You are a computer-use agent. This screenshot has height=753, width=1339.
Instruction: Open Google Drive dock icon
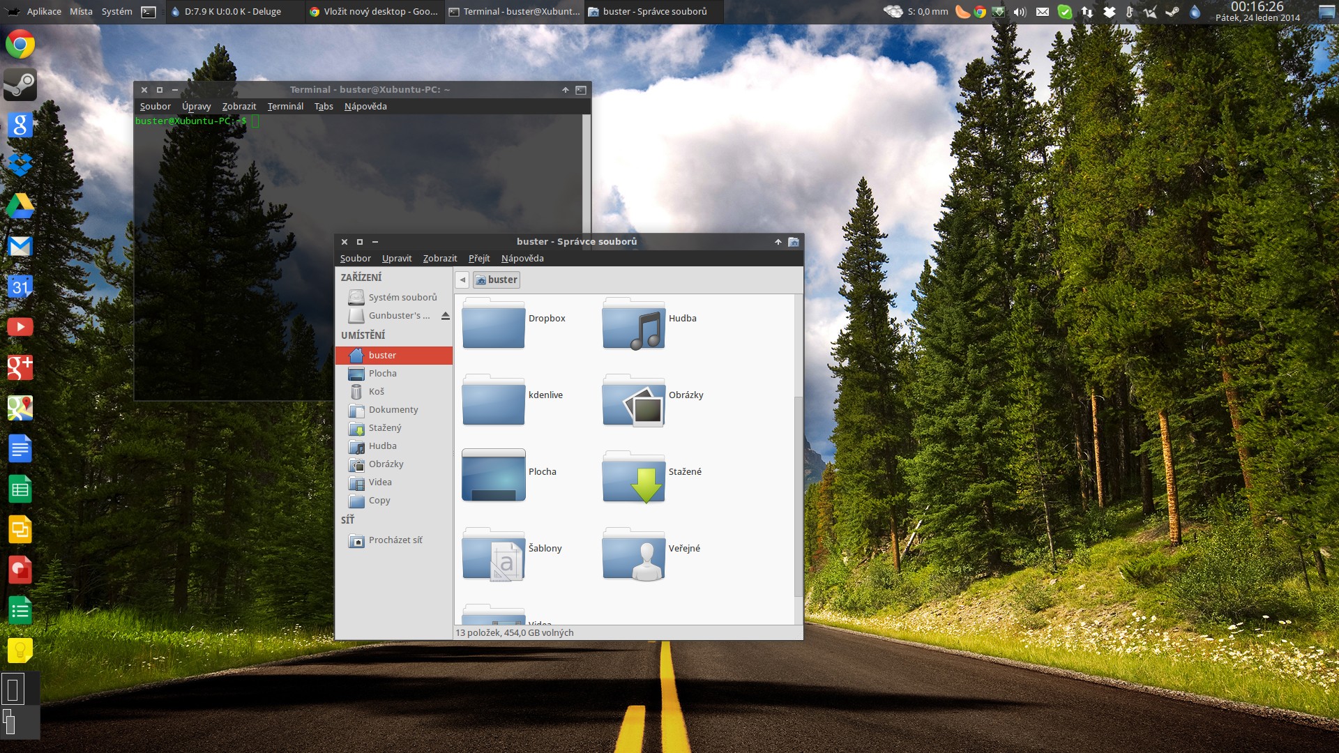[x=20, y=206]
